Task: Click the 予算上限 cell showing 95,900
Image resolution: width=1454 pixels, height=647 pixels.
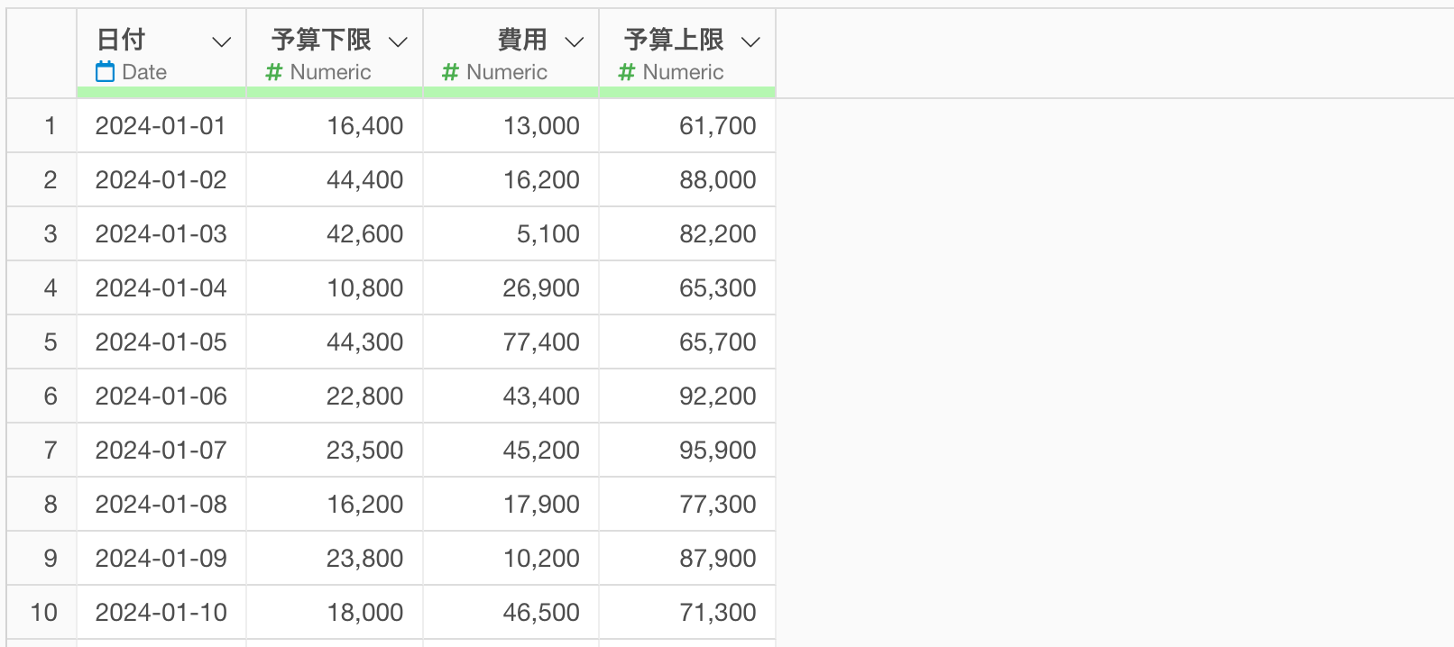Action: [x=687, y=451]
